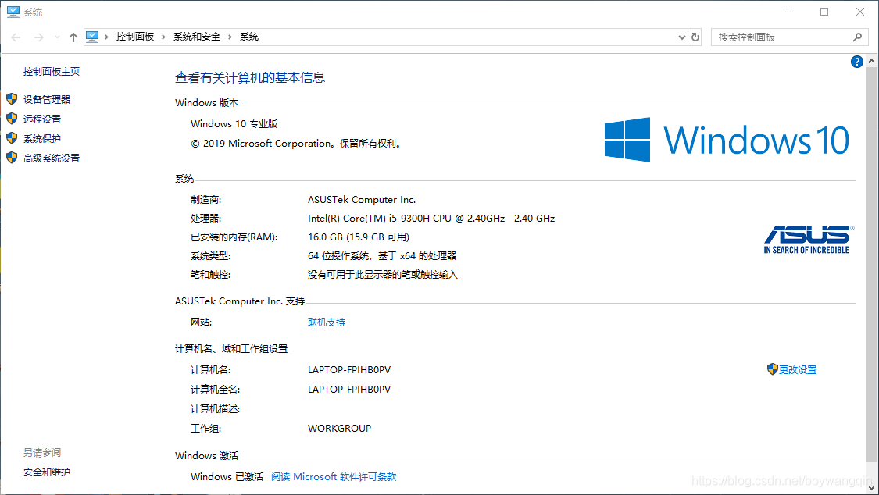This screenshot has height=495, width=879.
Task: Click text 'Windows 已激活'
Action: click(x=227, y=477)
